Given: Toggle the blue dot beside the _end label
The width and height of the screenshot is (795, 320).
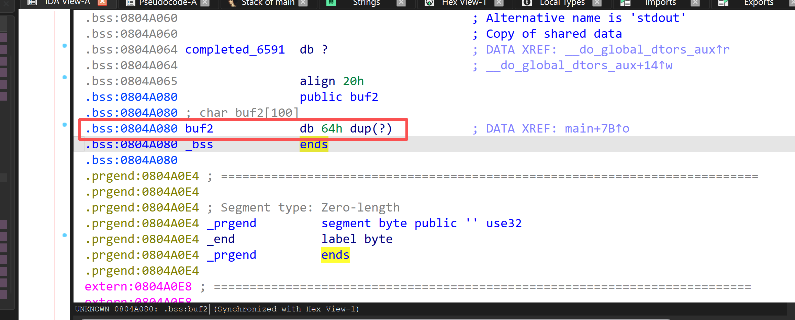Looking at the screenshot, I should [x=64, y=236].
